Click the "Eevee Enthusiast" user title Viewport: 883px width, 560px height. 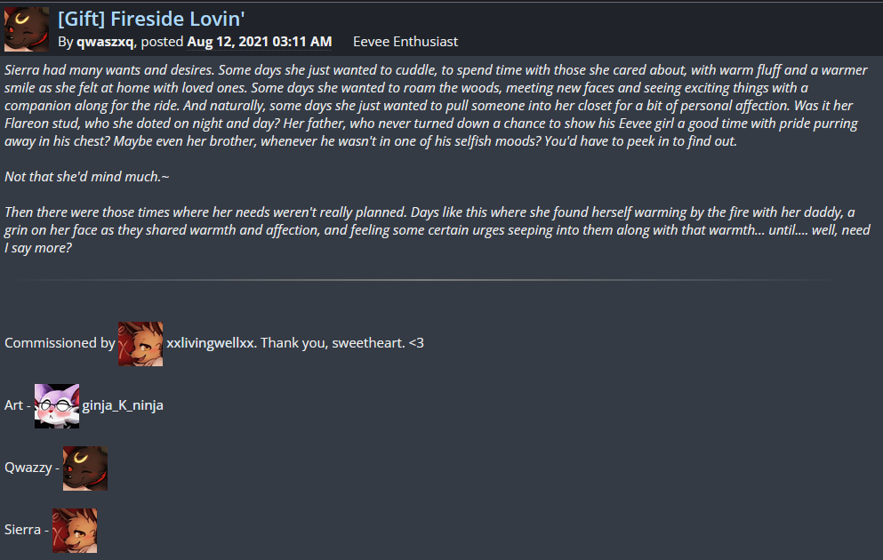tap(405, 42)
